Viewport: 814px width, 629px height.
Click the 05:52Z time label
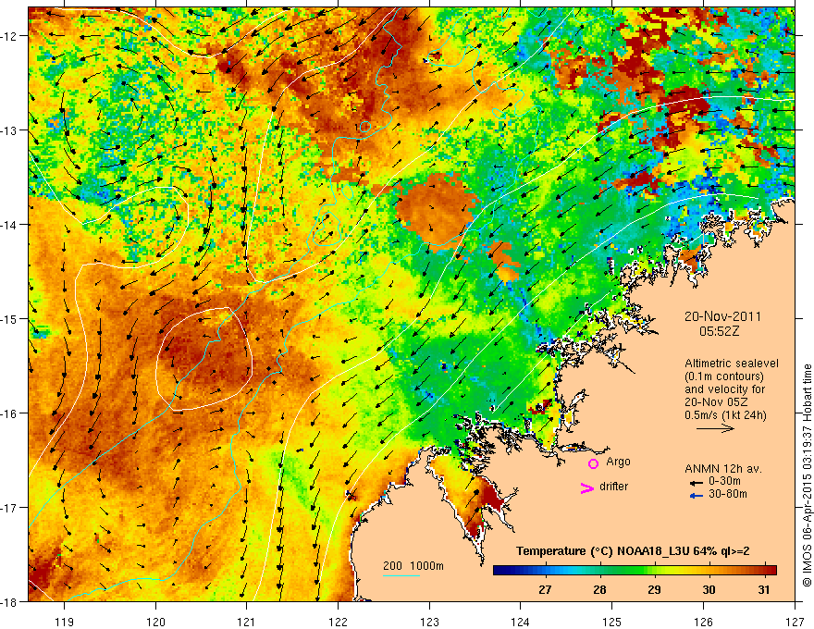pos(719,331)
